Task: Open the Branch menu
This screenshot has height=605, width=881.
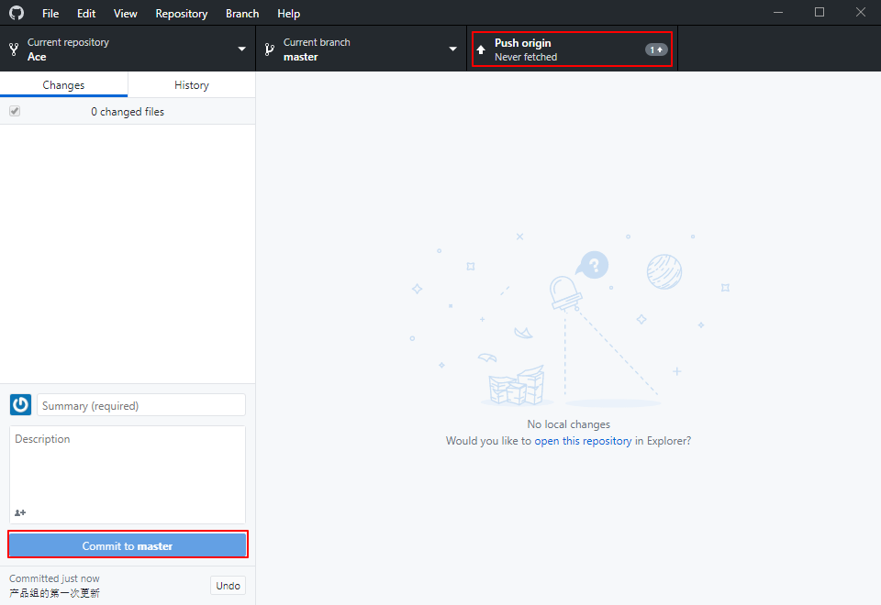Action: coord(242,14)
